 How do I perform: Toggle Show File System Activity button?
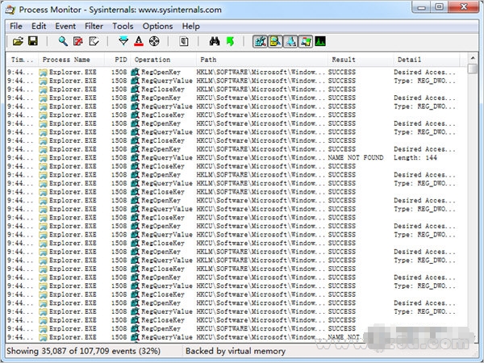pos(275,41)
